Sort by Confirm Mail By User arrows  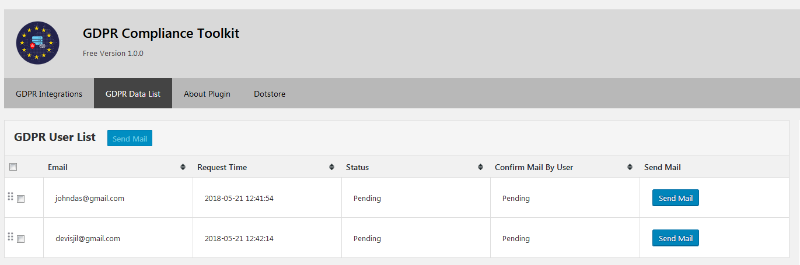[630, 167]
